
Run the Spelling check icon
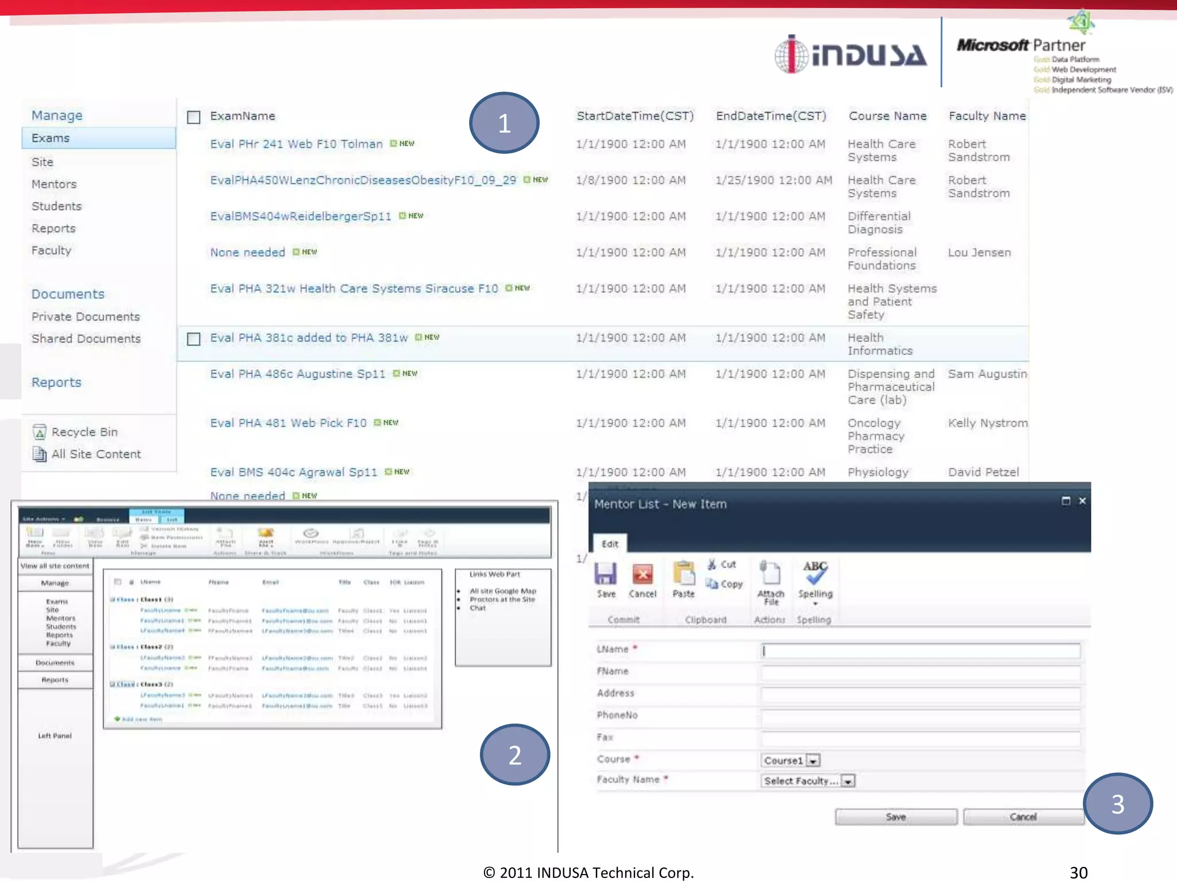pos(815,573)
